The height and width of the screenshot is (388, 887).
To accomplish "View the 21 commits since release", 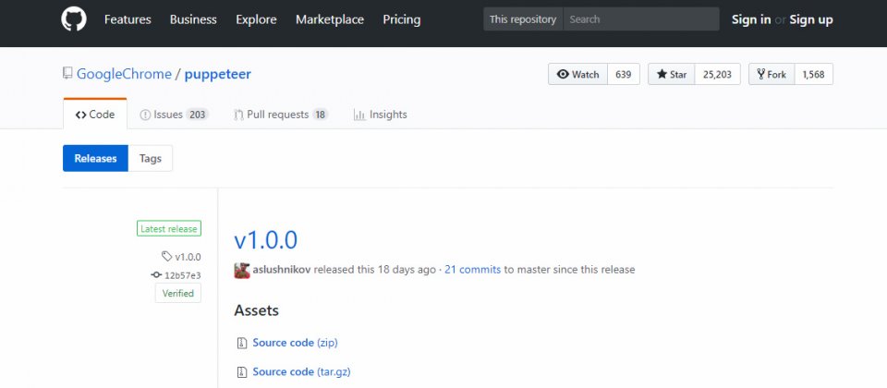I will [x=472, y=270].
